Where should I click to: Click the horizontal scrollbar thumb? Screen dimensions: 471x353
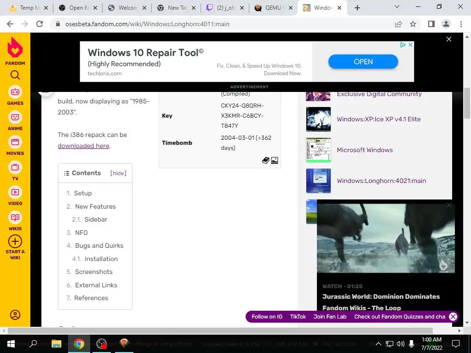220,331
